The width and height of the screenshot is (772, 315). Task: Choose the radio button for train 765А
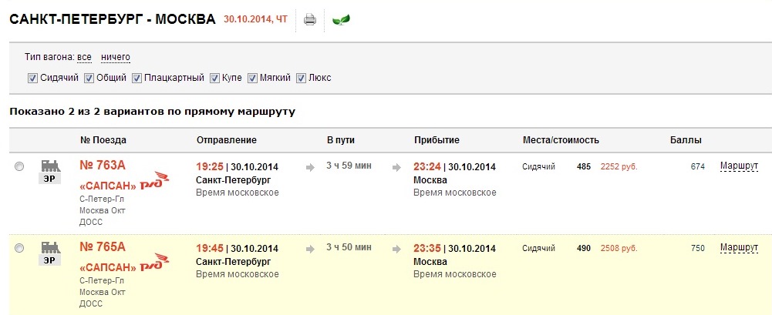19,248
